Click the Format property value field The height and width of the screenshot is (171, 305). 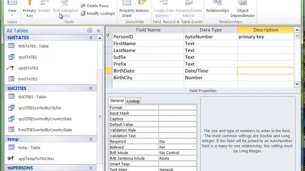pos(178,108)
